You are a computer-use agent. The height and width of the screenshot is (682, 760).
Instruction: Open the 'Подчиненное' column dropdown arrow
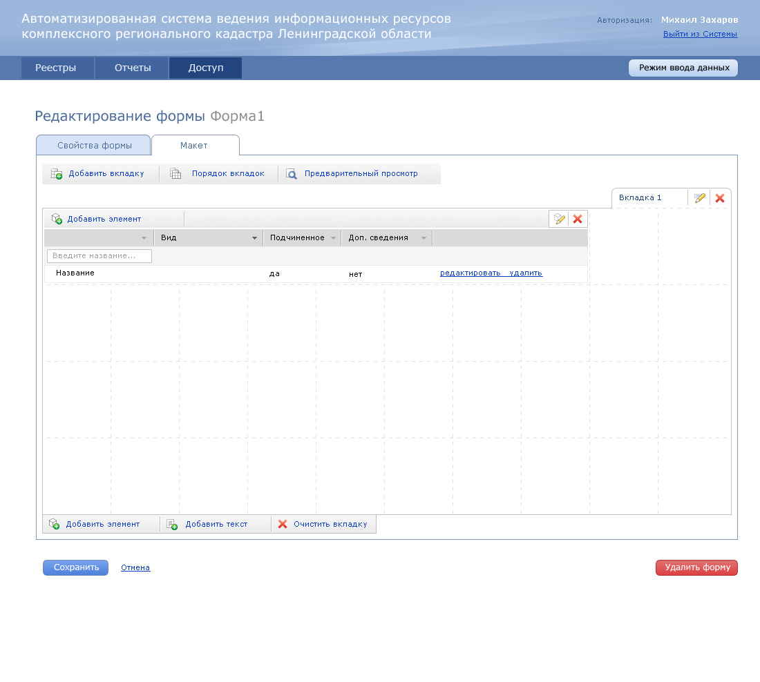(333, 238)
